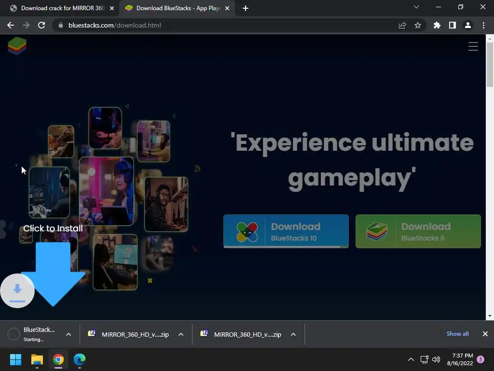Screen dimensions: 494x371
Task: Bookmark this tab with the star icon
Action: 418,25
